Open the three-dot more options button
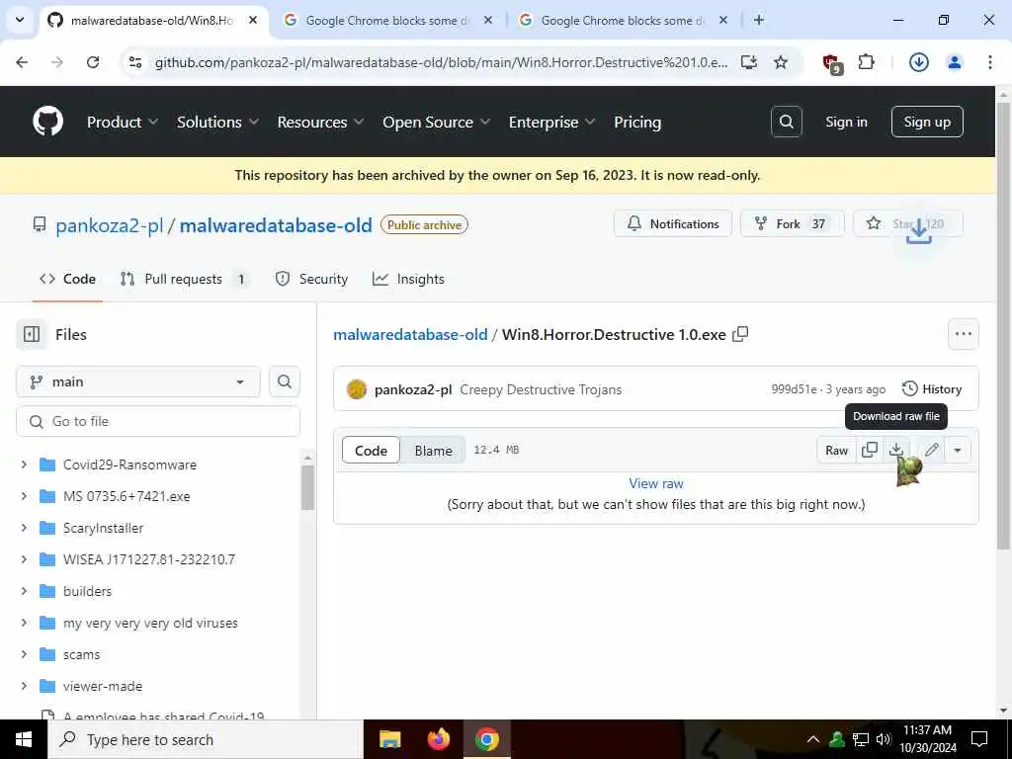The height and width of the screenshot is (759, 1012). 963,334
